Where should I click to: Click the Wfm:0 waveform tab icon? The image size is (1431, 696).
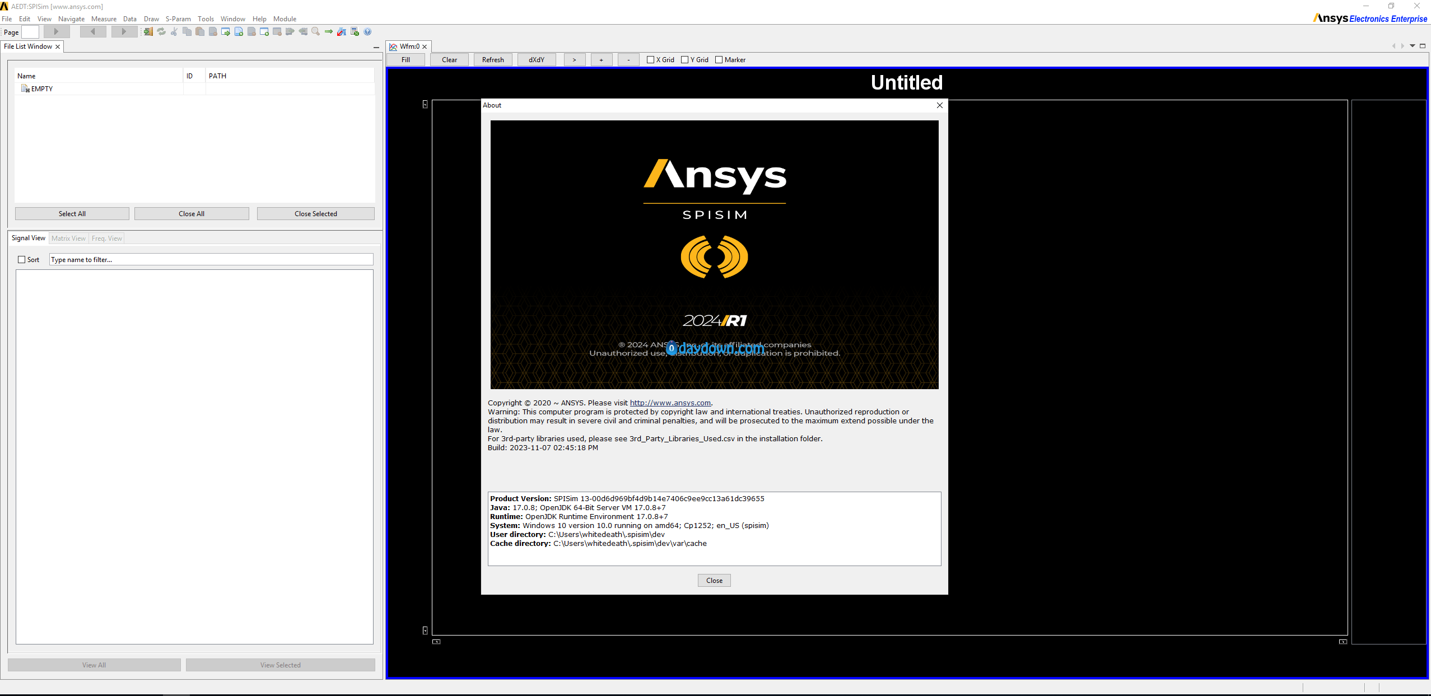[x=393, y=46]
